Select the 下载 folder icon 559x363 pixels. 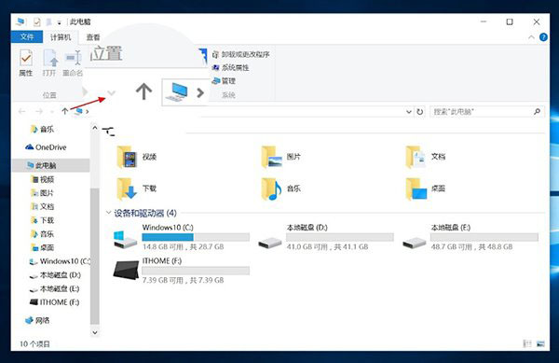127,188
